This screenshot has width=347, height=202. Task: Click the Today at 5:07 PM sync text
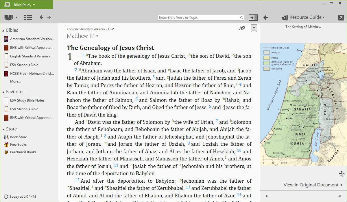[23, 197]
